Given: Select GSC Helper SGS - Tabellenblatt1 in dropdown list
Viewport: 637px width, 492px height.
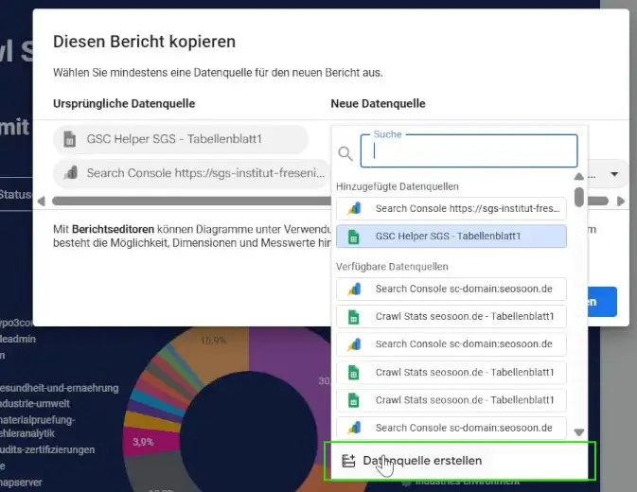Looking at the screenshot, I should pos(451,237).
